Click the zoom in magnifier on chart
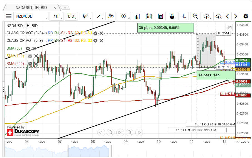 click(x=129, y=132)
